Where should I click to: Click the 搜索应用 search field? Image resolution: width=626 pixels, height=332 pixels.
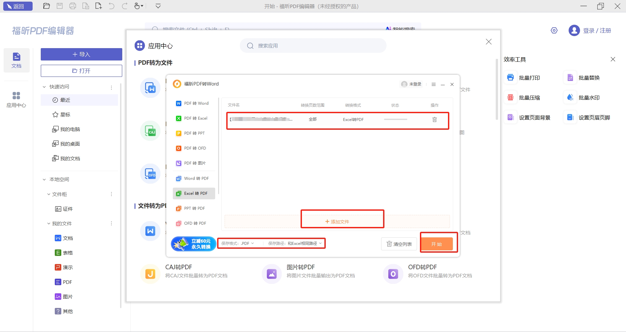click(x=313, y=46)
